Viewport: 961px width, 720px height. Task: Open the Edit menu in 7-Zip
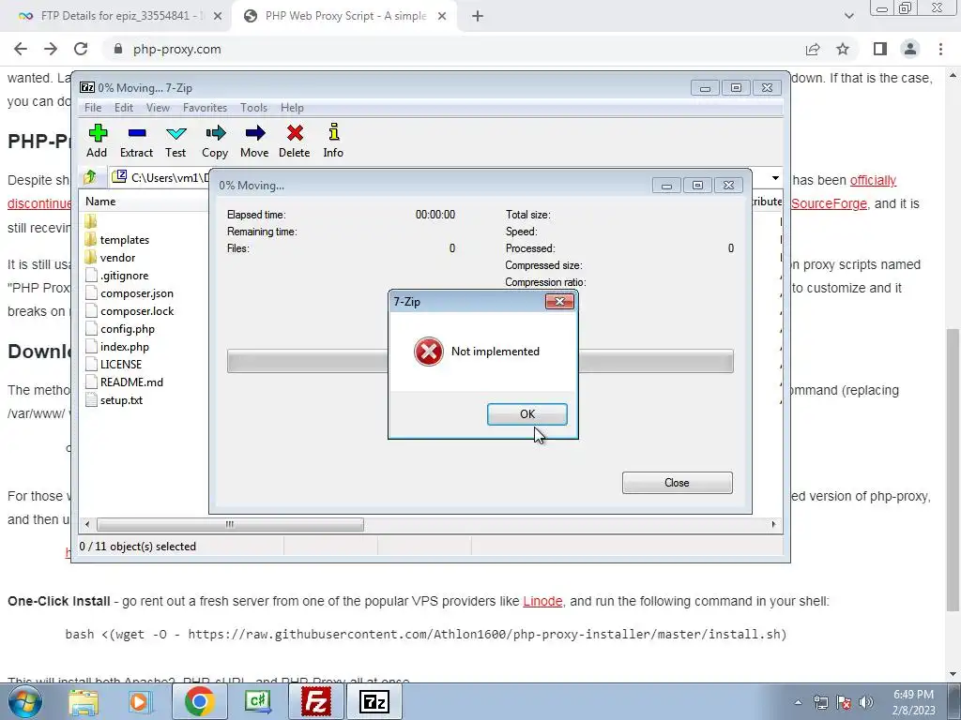124,108
